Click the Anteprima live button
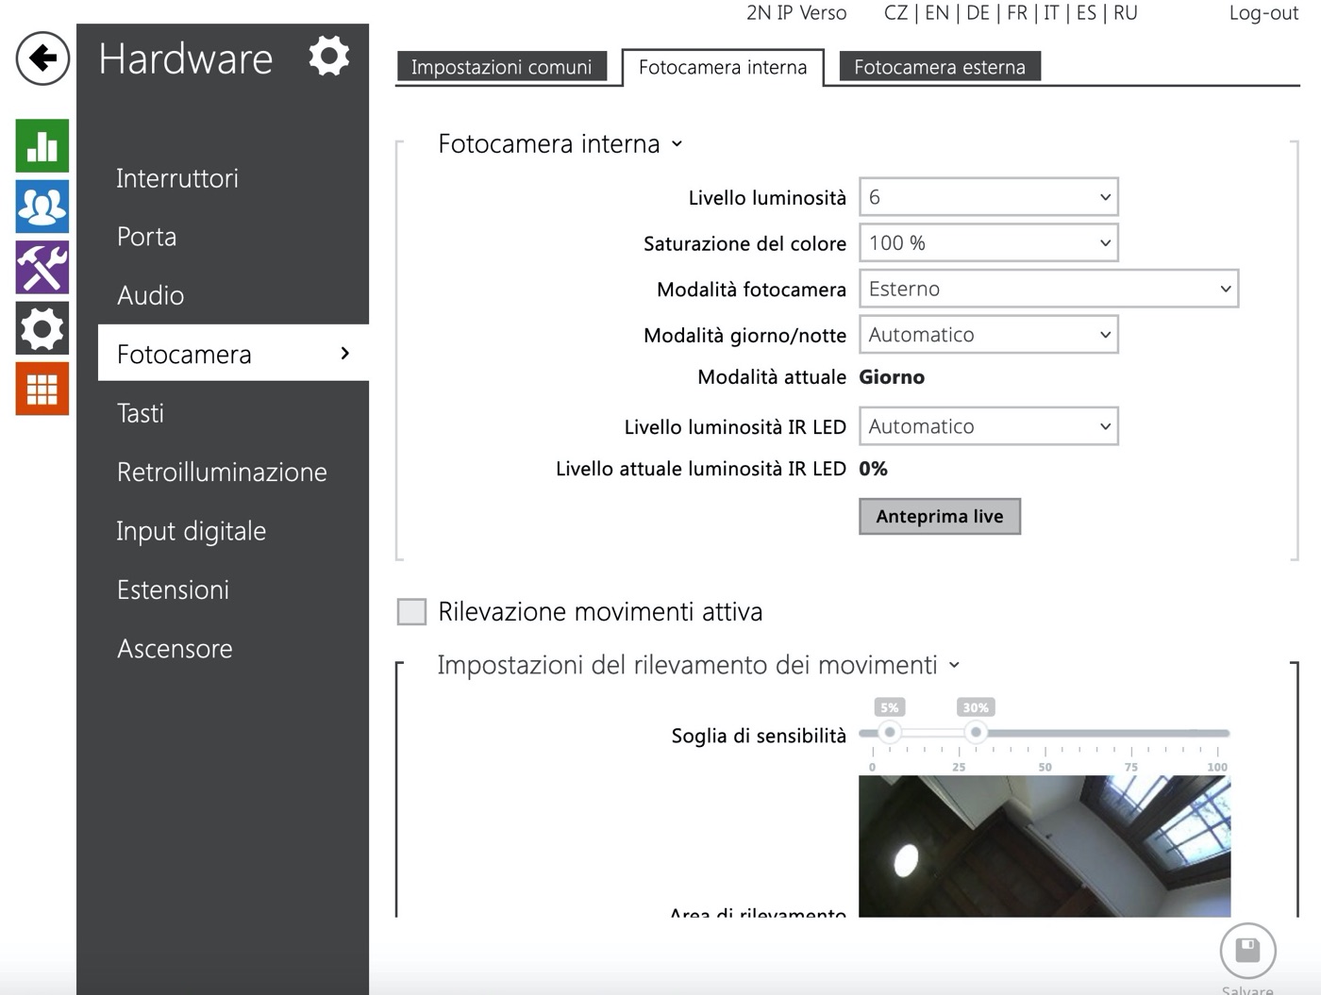Screen dimensions: 1321x995 tap(940, 517)
